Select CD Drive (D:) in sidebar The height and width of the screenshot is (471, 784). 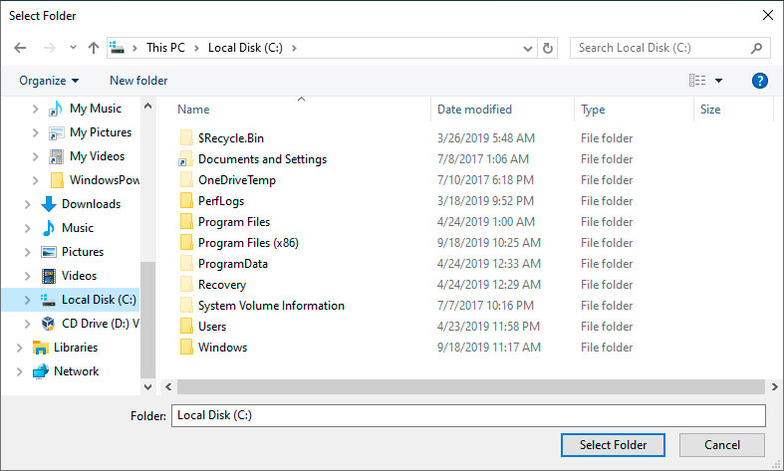pos(98,324)
